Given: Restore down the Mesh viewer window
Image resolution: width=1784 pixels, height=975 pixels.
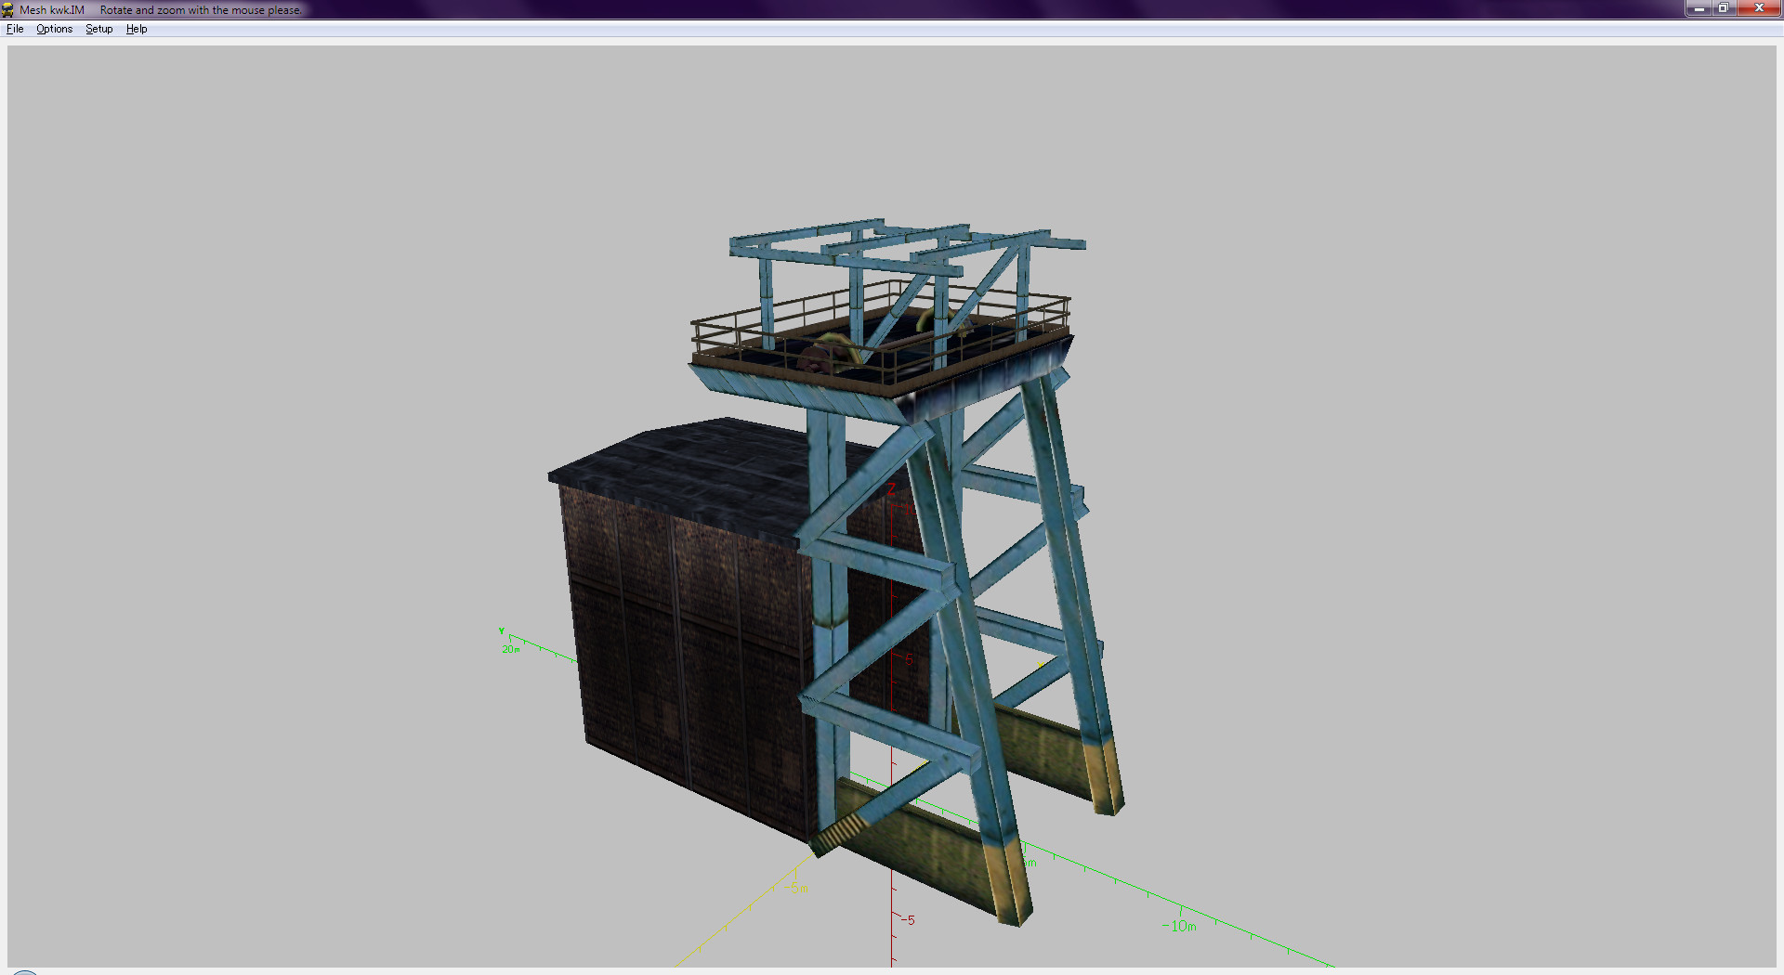Looking at the screenshot, I should tap(1723, 8).
